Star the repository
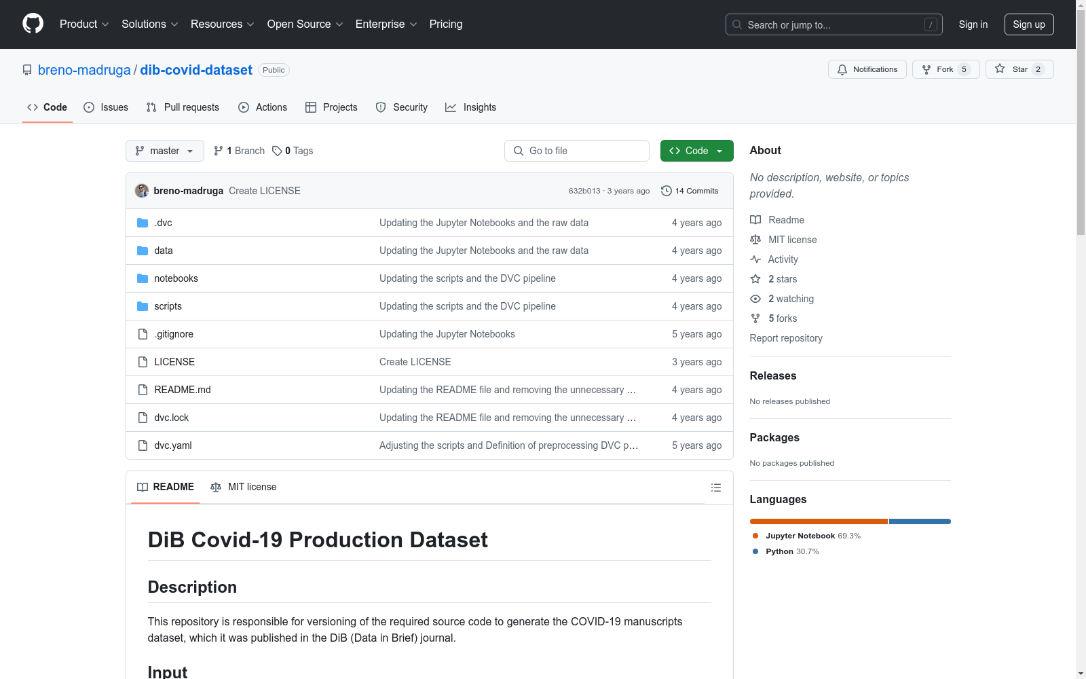This screenshot has width=1086, height=679. point(1019,69)
